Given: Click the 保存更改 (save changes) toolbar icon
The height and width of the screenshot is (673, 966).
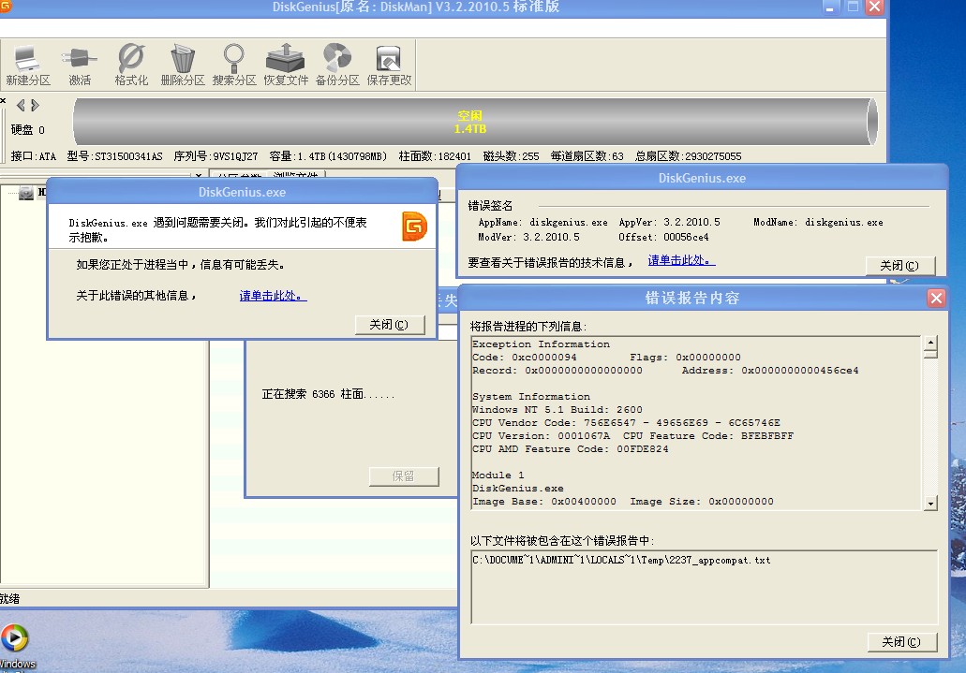Looking at the screenshot, I should tap(389, 66).
